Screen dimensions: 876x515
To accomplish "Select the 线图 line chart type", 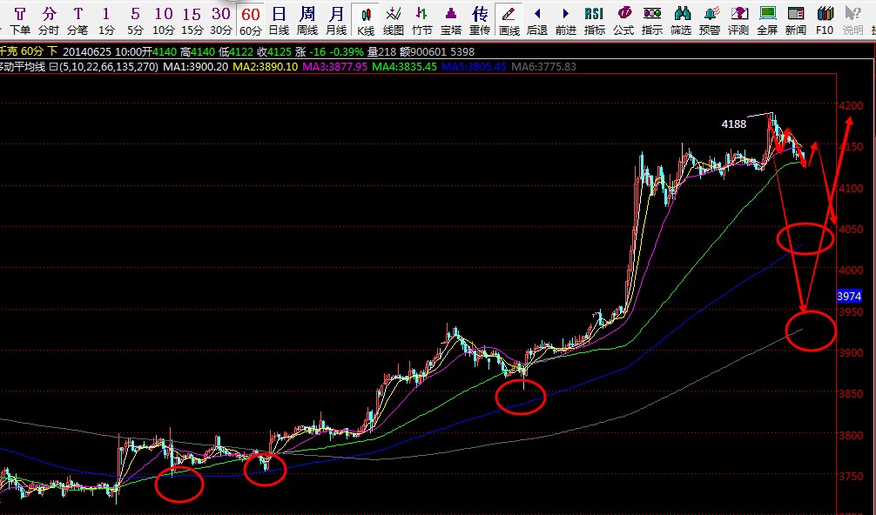I will pyautogui.click(x=394, y=21).
